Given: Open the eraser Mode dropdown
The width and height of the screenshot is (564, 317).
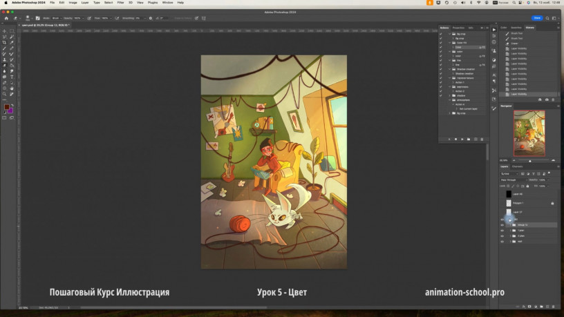Looking at the screenshot, I should [x=57, y=18].
